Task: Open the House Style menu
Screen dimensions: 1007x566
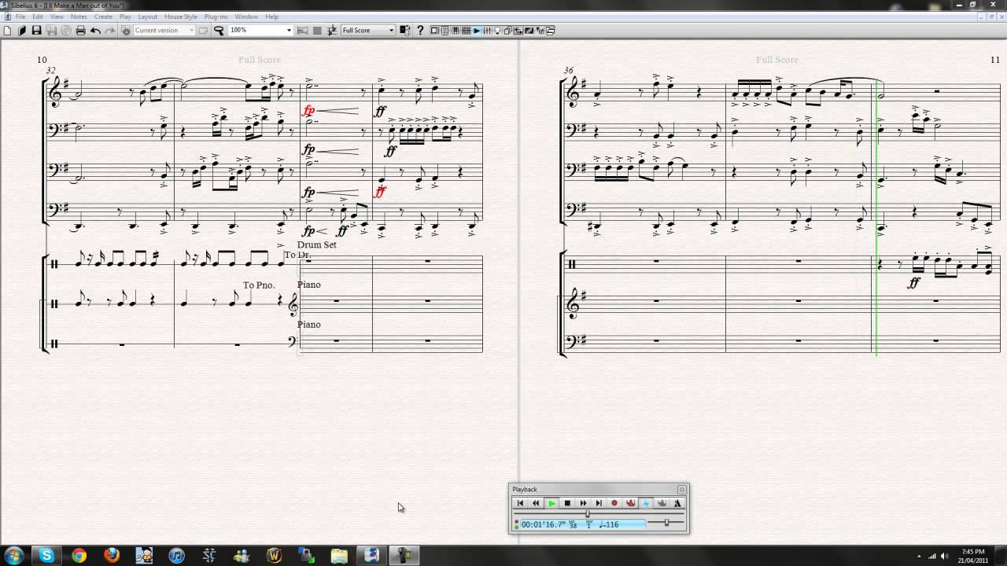Action: 181,17
